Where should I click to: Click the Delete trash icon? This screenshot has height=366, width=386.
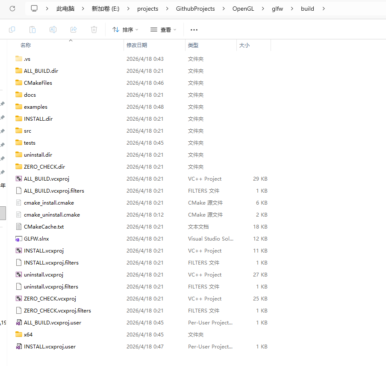94,30
